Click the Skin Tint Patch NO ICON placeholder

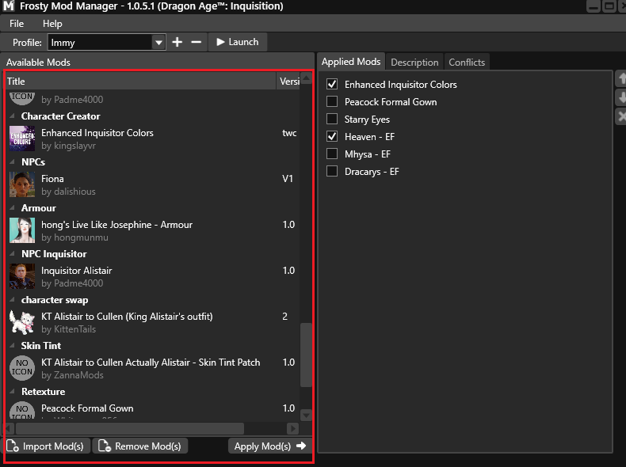click(22, 368)
